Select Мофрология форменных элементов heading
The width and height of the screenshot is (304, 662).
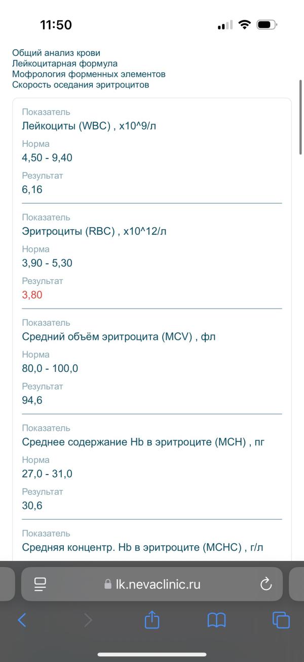[89, 74]
